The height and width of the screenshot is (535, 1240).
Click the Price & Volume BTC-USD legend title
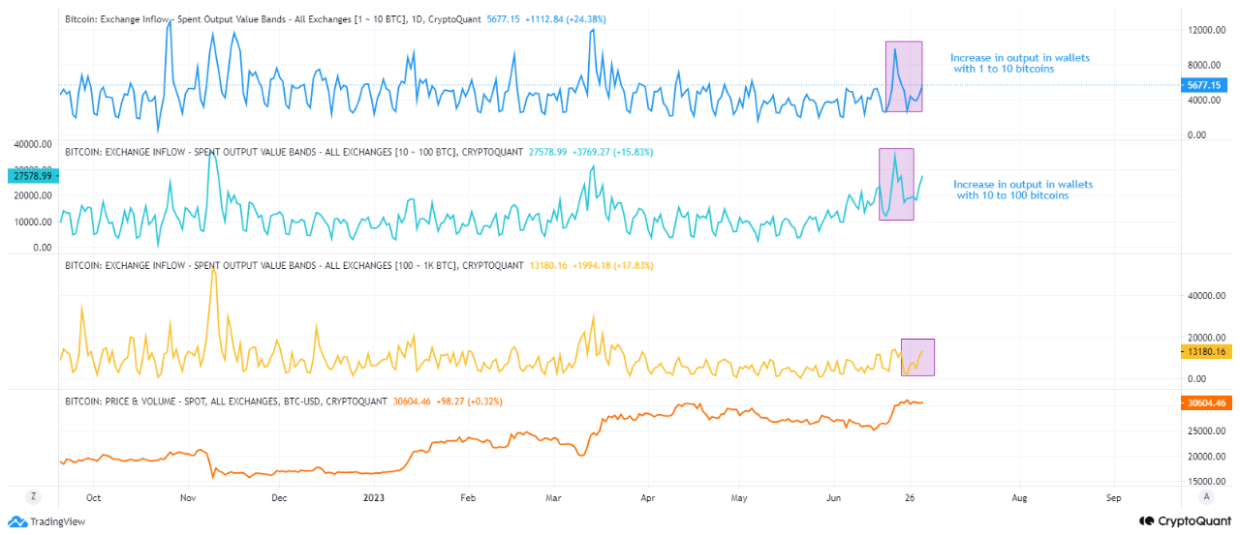225,401
